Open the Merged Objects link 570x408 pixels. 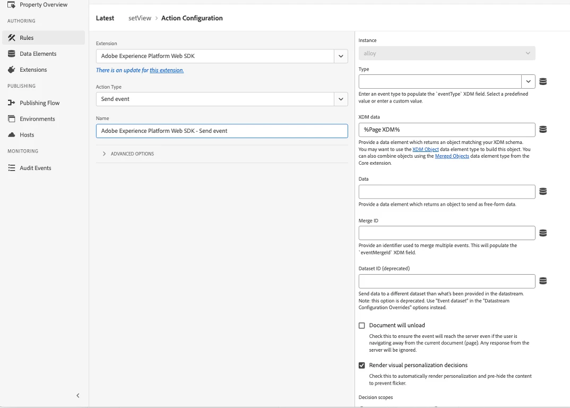pos(452,156)
